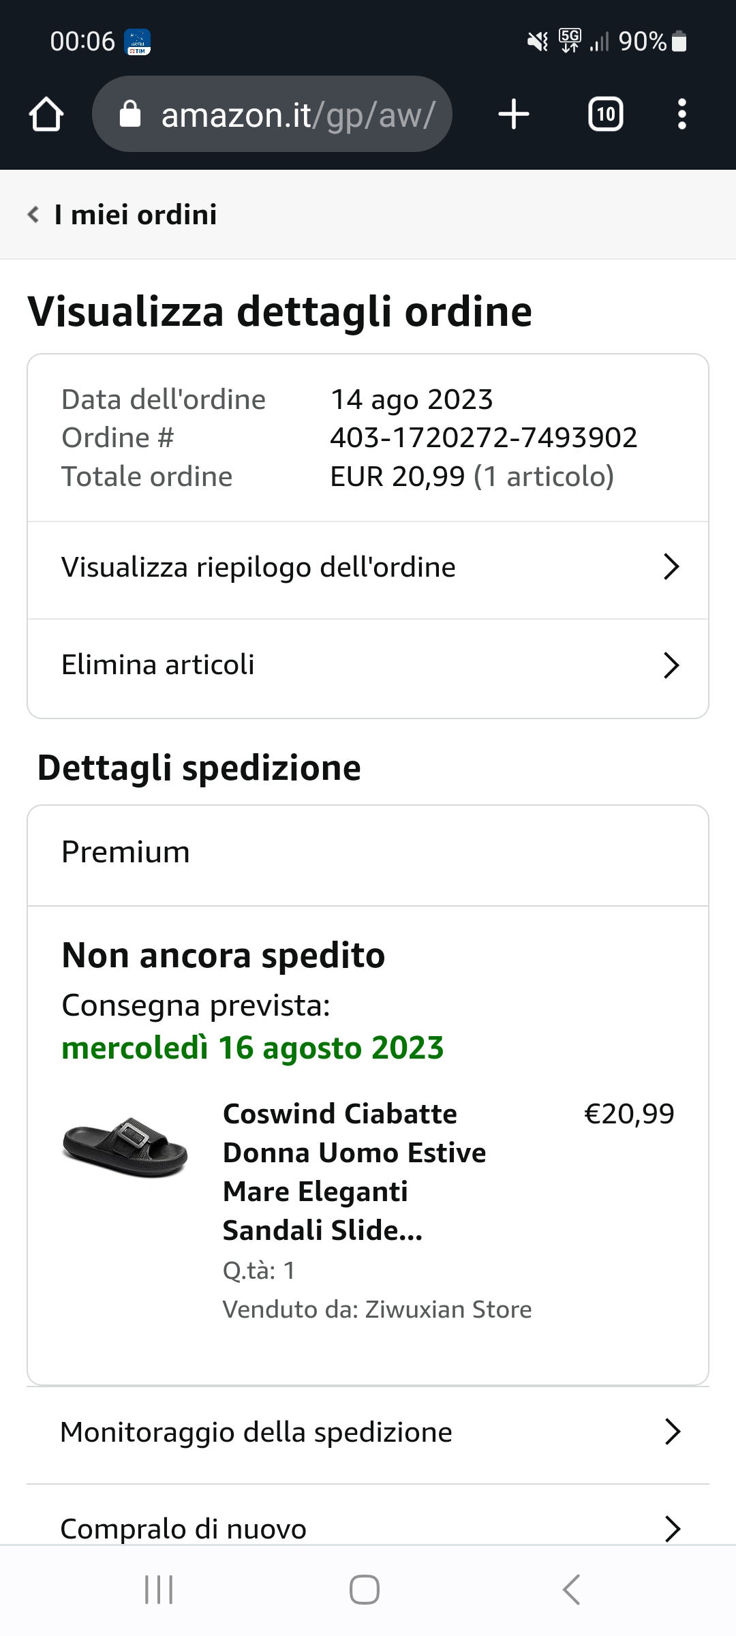
Task: Open the tab switcher showing 10 tabs
Action: coord(605,114)
